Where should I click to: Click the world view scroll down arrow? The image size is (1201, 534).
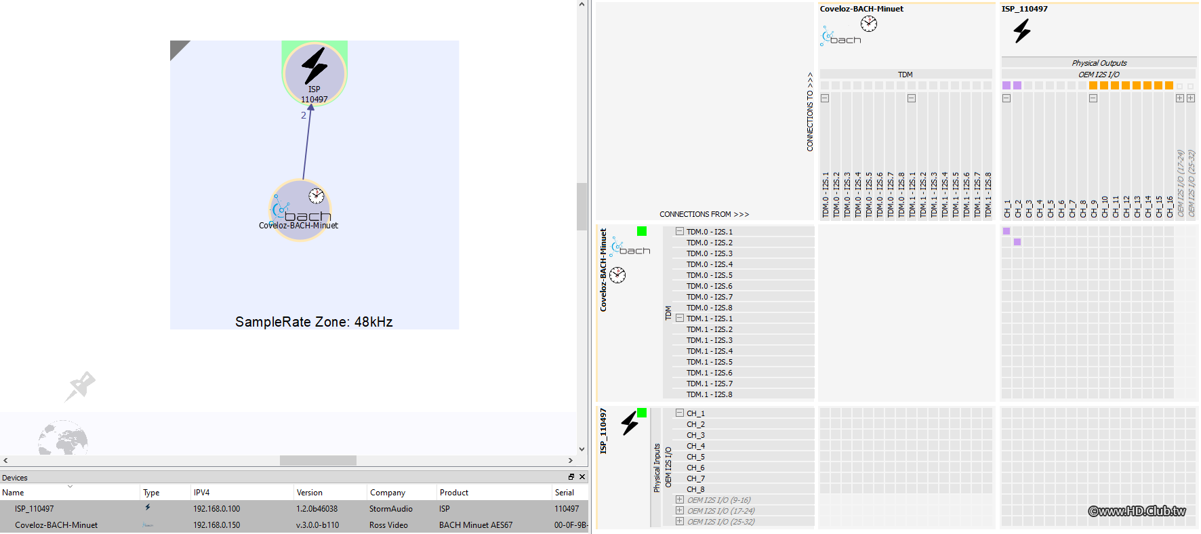tap(582, 449)
